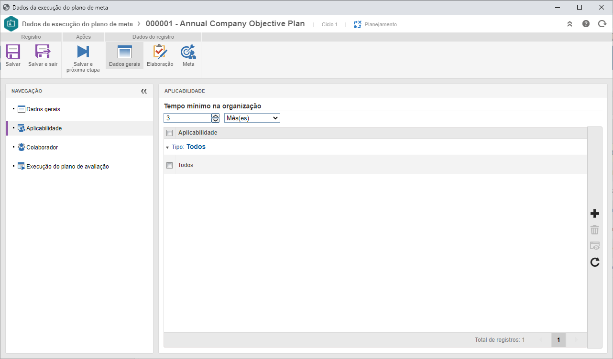Image resolution: width=613 pixels, height=359 pixels.
Task: Click page 1 pagination button
Action: (x=558, y=340)
